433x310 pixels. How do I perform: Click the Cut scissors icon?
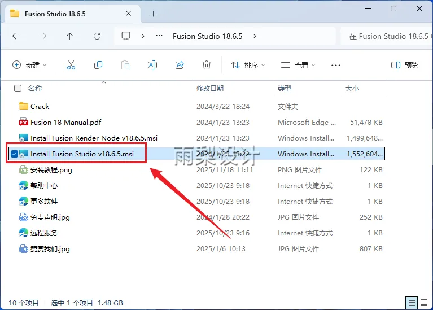coord(71,65)
